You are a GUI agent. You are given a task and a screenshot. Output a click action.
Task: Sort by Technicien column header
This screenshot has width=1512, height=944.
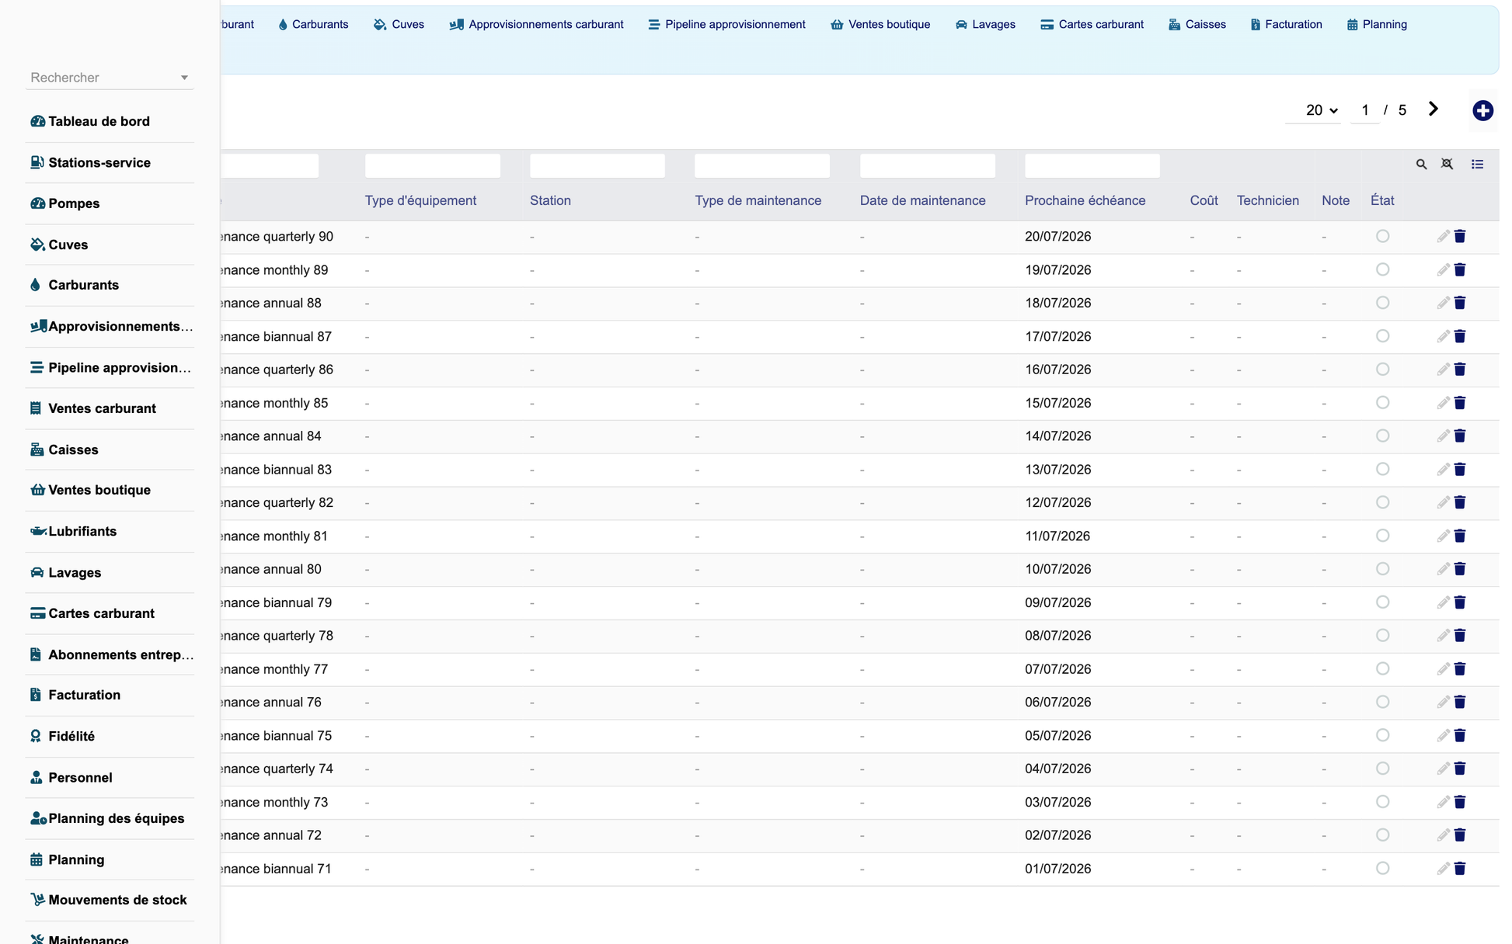(x=1267, y=200)
